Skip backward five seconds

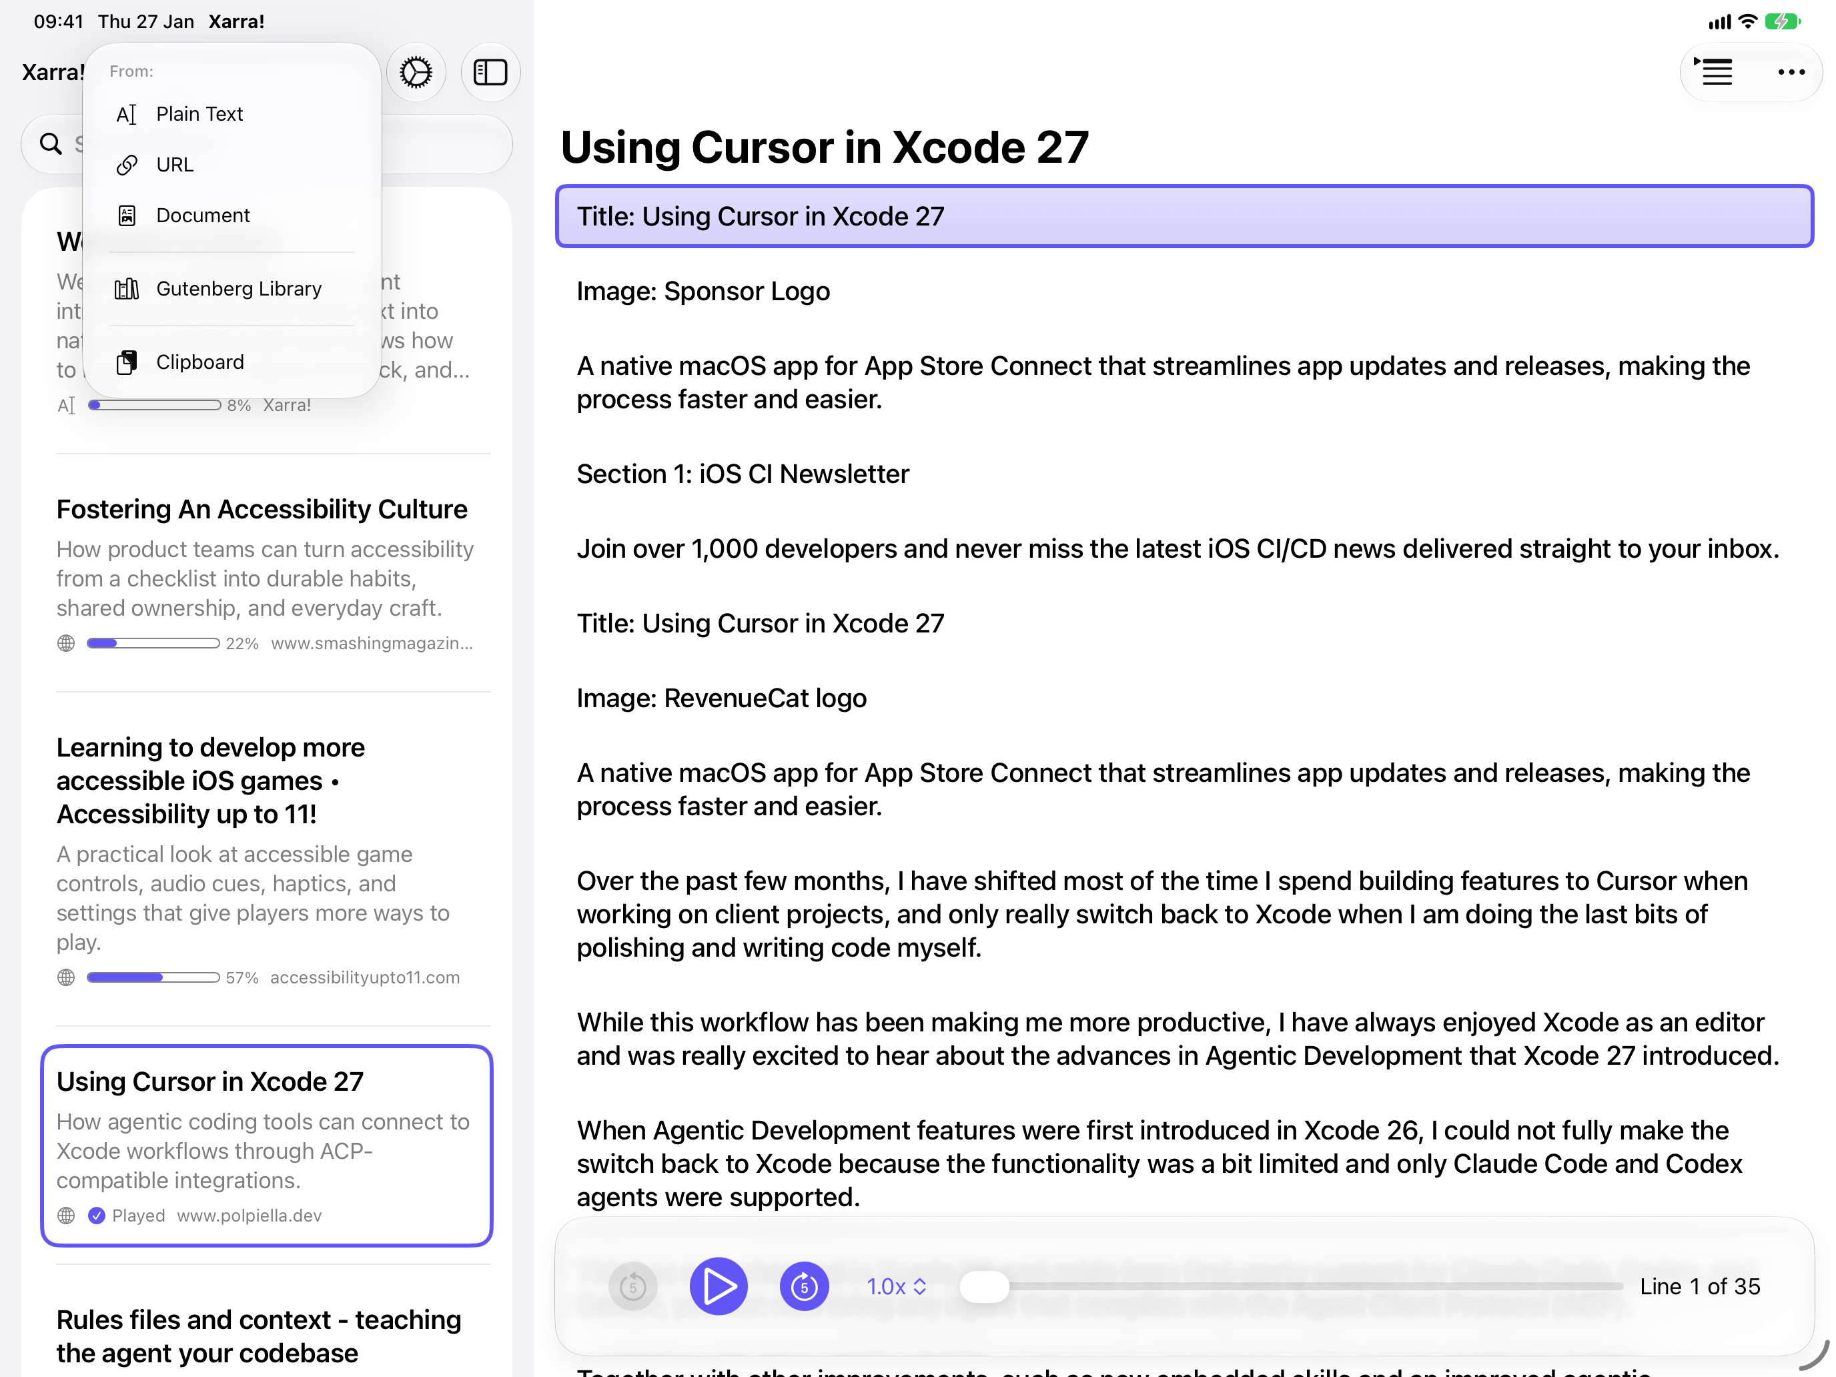[x=633, y=1286]
